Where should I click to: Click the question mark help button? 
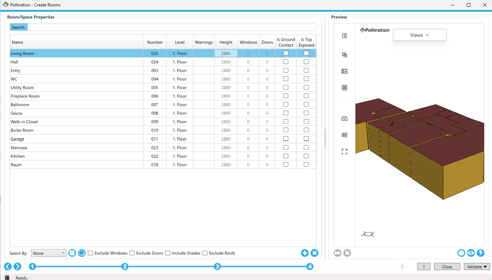coord(424,267)
